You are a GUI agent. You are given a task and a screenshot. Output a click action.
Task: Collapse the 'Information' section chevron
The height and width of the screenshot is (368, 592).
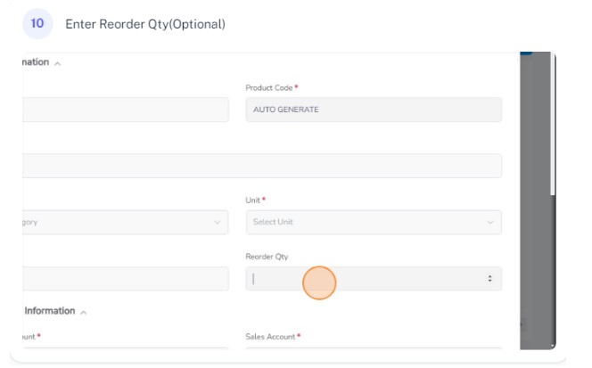[x=84, y=312]
